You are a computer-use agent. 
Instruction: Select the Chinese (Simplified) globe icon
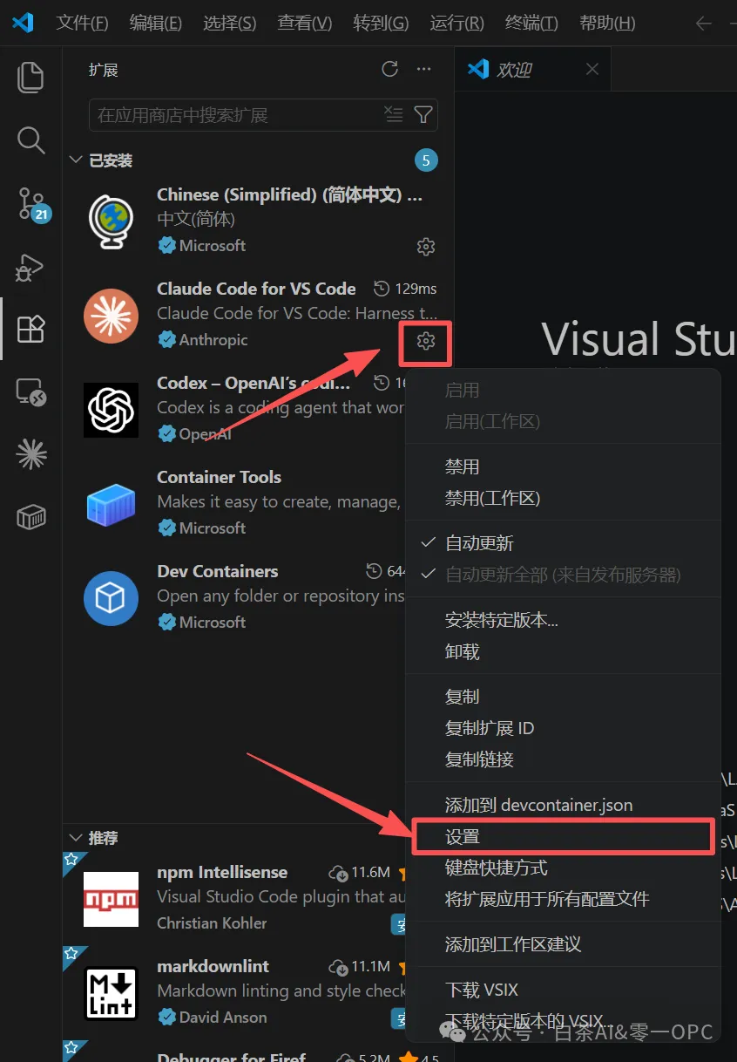pos(112,221)
